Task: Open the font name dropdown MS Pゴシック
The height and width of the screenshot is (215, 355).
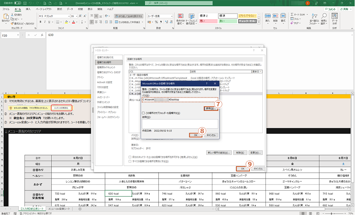Action: point(69,16)
